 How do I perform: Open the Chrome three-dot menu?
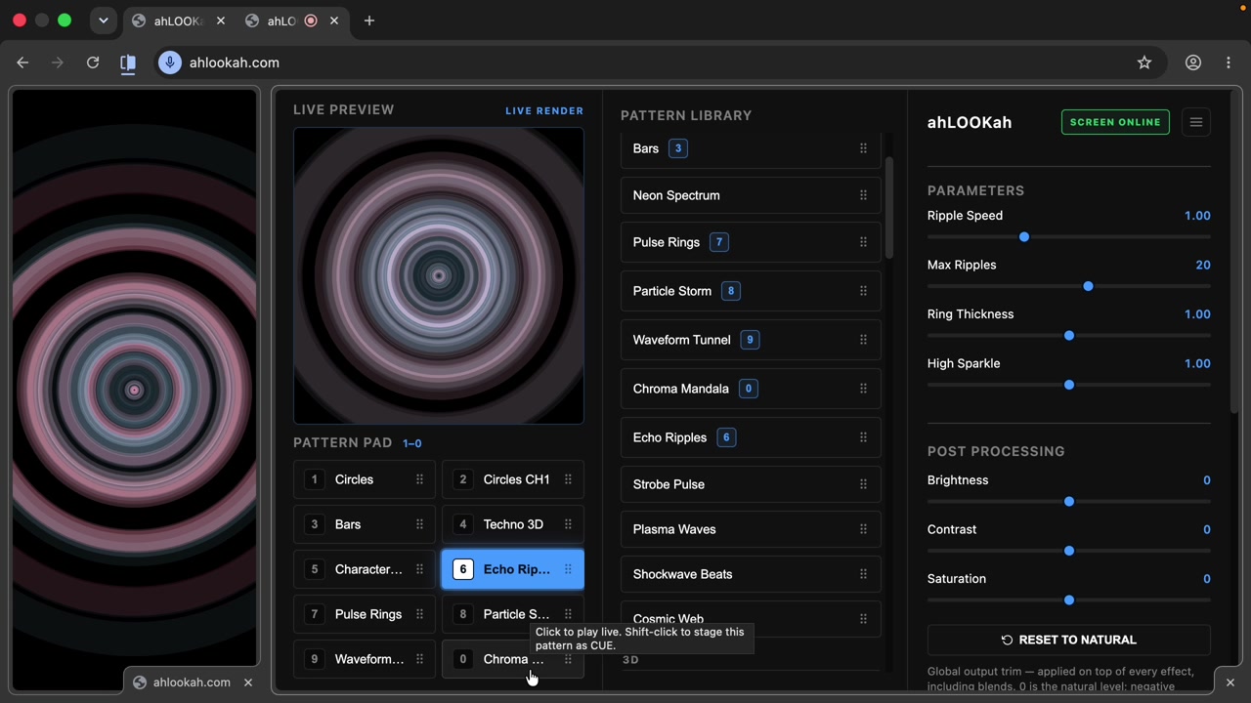1229,62
